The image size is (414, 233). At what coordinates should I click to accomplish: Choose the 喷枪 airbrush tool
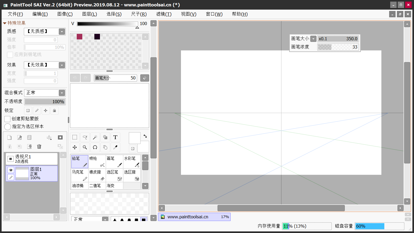[97, 162]
